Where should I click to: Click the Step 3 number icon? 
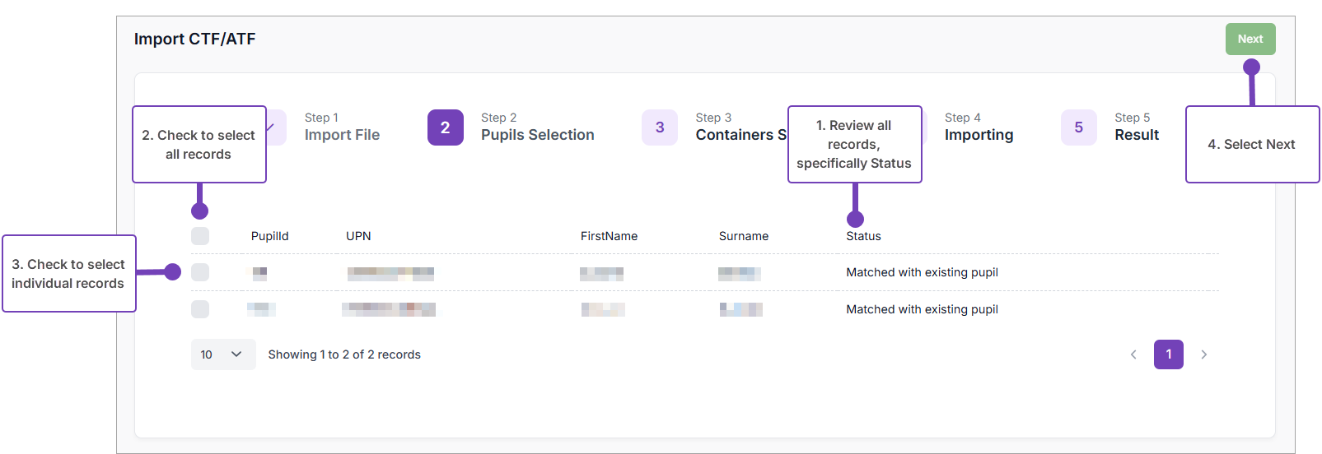pos(659,127)
